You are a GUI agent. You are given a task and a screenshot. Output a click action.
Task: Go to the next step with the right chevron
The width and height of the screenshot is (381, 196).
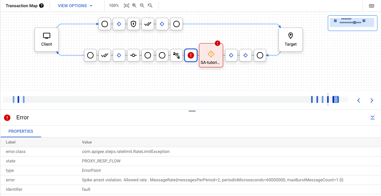[x=372, y=100]
